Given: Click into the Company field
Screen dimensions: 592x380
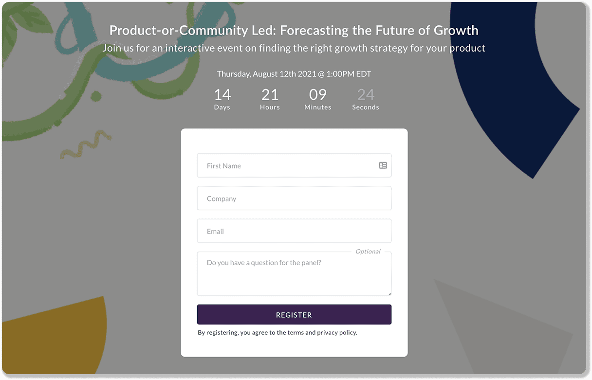Looking at the screenshot, I should 294,199.
